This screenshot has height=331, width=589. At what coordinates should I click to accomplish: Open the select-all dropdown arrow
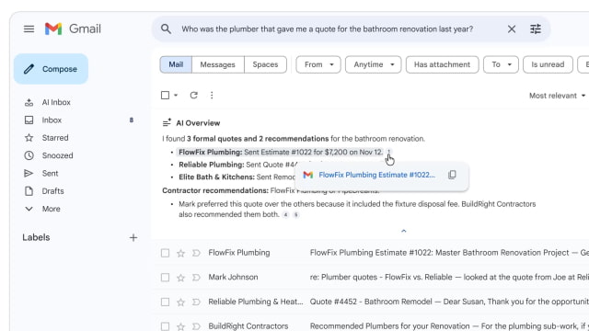(x=176, y=96)
